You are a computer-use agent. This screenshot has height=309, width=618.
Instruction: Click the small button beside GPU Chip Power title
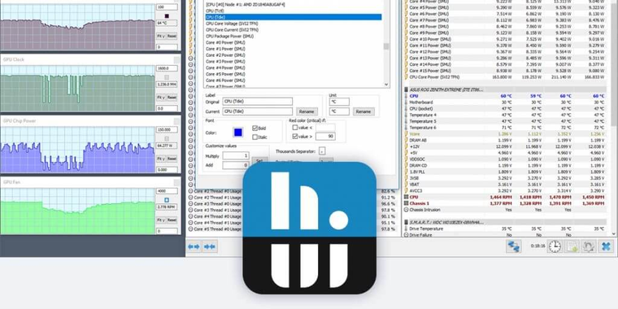(x=176, y=121)
